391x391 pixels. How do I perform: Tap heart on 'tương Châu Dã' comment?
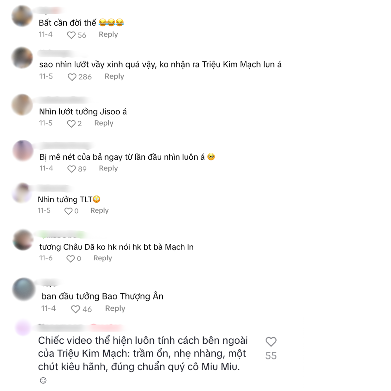point(71,259)
